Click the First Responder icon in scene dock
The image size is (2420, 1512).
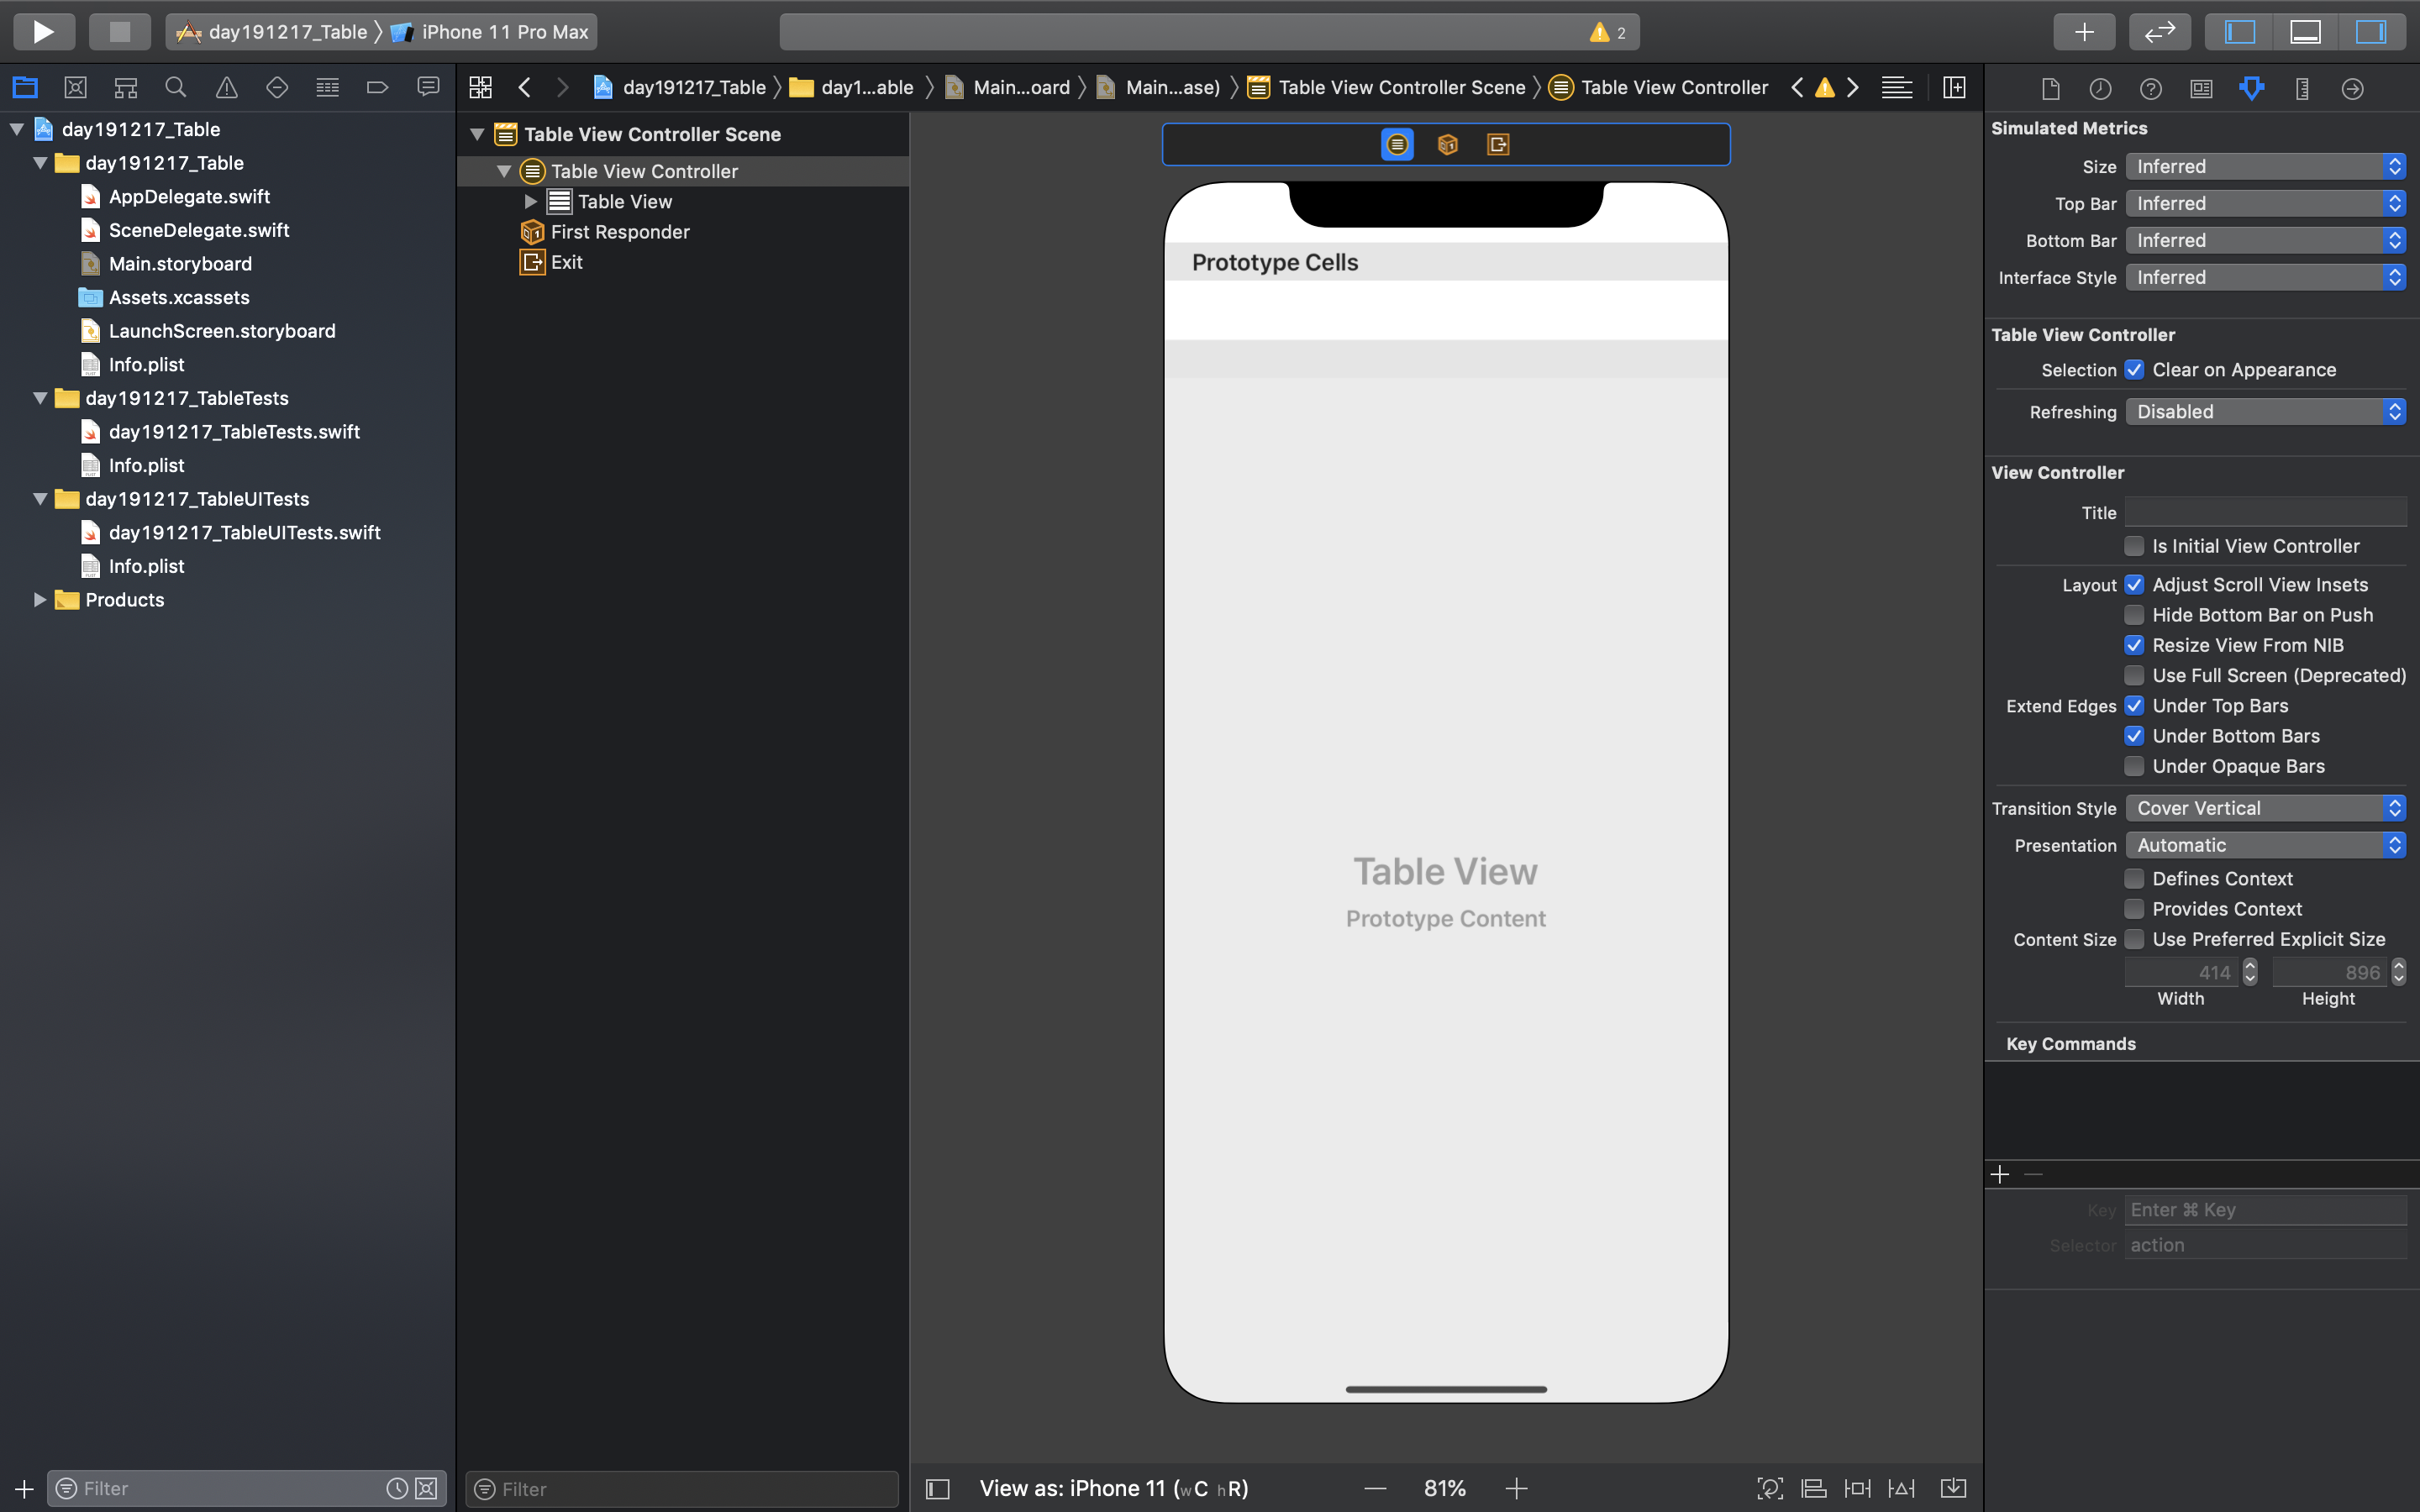pos(1447,145)
